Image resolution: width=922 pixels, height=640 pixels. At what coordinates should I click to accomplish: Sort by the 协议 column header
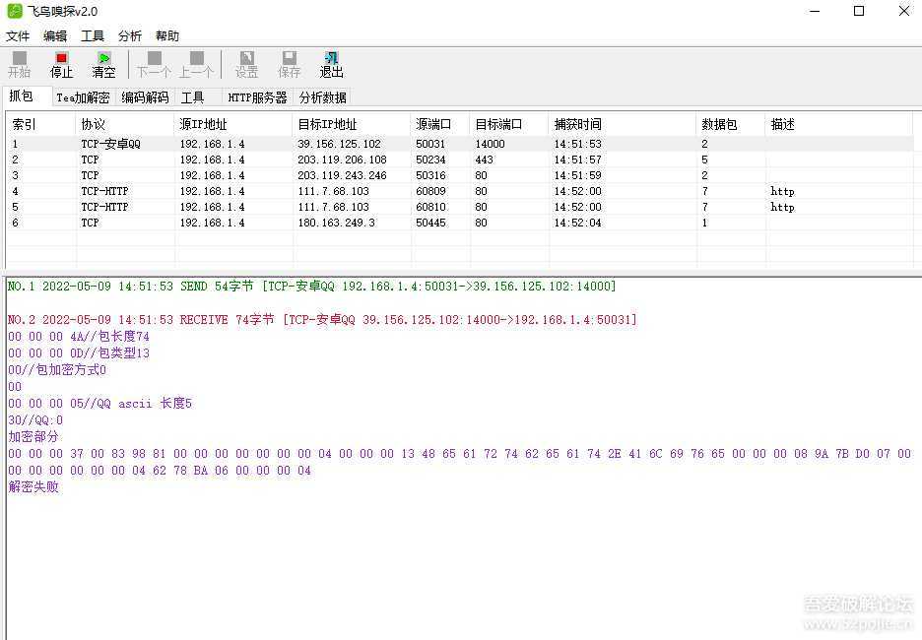[123, 125]
